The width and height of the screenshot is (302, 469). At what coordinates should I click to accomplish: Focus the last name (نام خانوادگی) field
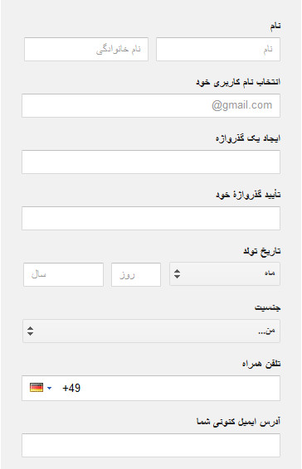(86, 50)
